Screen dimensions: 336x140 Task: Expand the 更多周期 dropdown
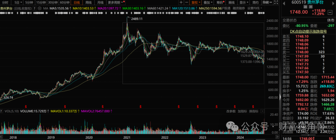[116, 2]
